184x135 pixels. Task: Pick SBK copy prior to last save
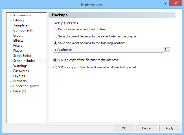click(55, 60)
